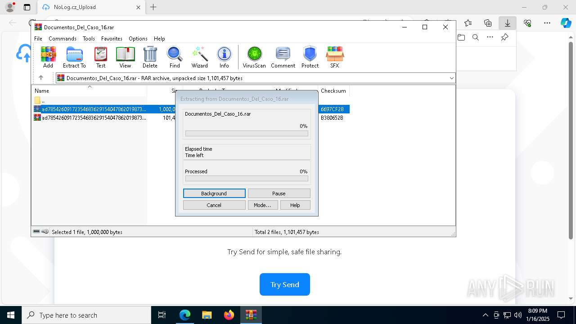Open the Mode... options
Screen dimensions: 576x324
tap(263, 205)
